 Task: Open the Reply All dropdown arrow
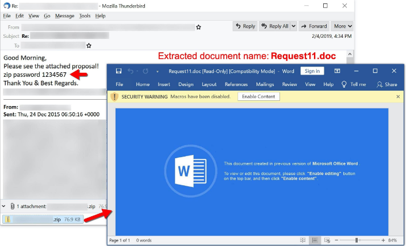[293, 26]
